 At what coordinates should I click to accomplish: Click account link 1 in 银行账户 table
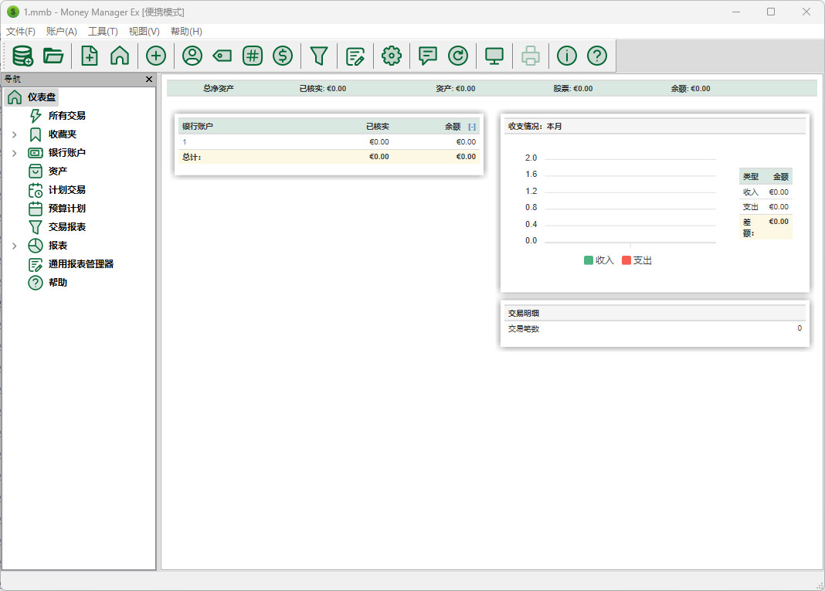(184, 142)
